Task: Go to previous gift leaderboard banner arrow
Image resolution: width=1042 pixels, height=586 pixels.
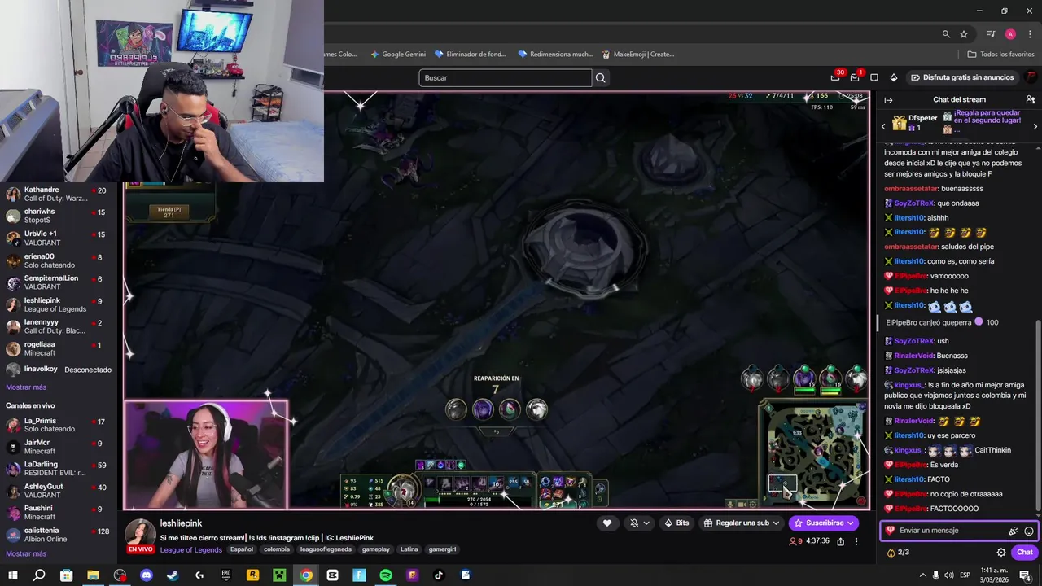Action: click(883, 127)
